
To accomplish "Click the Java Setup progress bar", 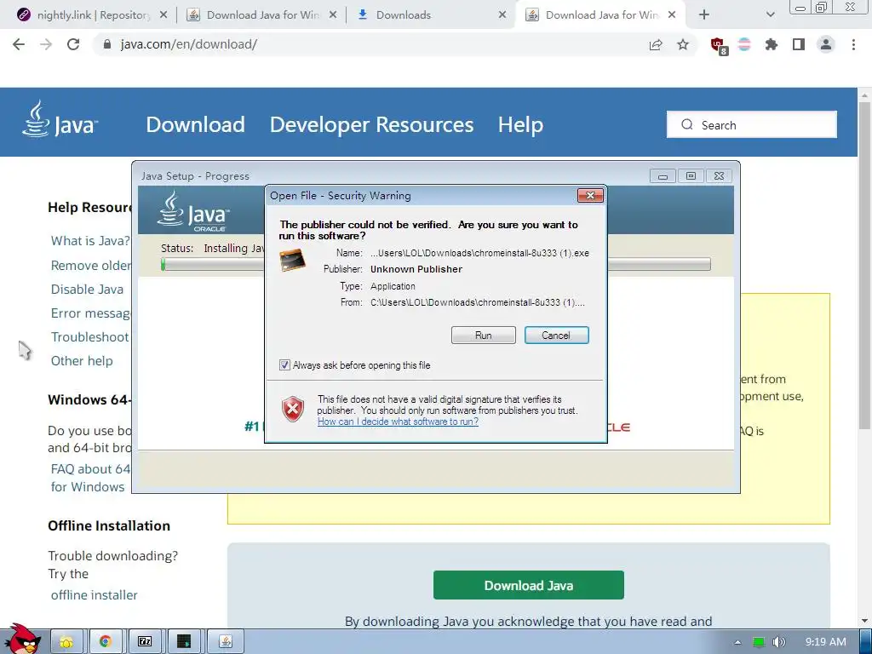I will pyautogui.click(x=436, y=264).
